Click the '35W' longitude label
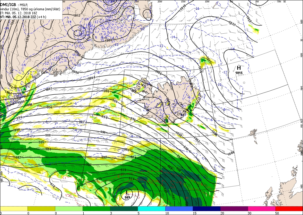 pos(89,1)
